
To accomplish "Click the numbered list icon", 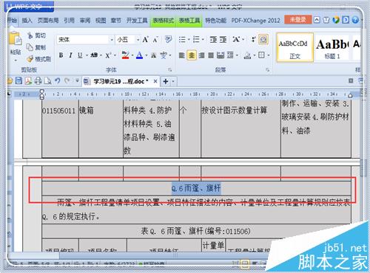I will coord(196,40).
